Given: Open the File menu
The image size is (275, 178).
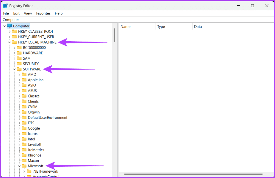Looking at the screenshot, I should click(x=6, y=13).
